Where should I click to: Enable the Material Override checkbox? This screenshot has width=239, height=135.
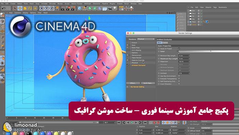pyautogui.click(x=128, y=60)
